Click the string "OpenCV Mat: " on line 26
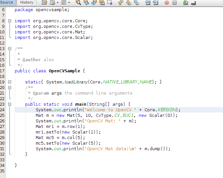The width and height of the screenshot is (223, 178). [103, 121]
